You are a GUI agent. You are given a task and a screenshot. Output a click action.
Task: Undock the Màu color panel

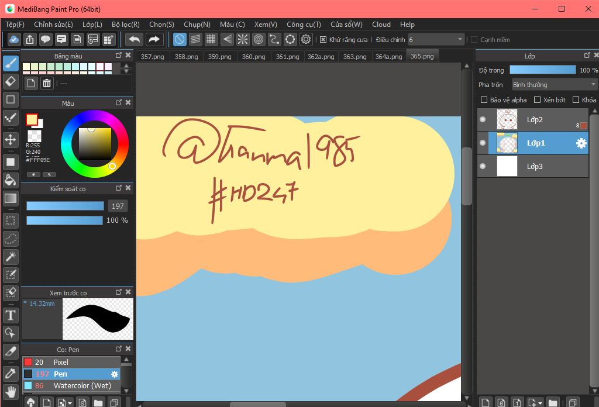tap(118, 103)
